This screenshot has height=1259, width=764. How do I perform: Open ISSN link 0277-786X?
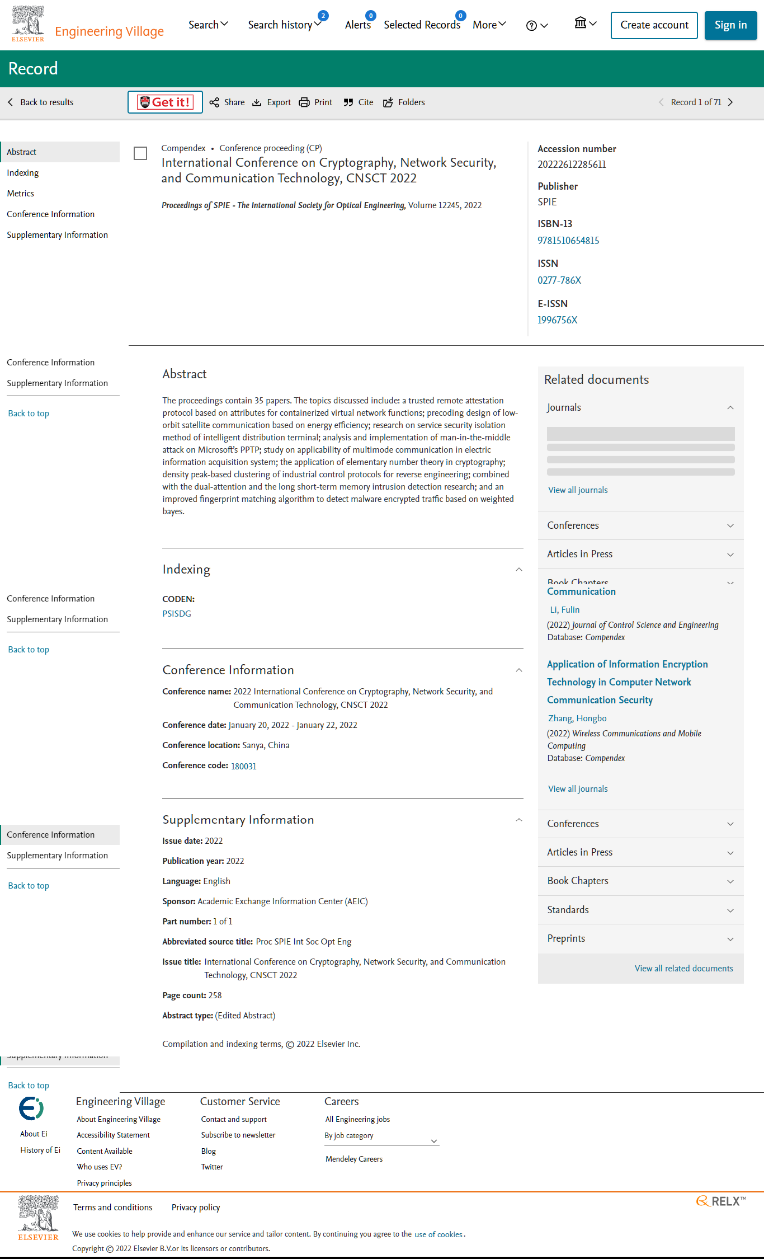[x=559, y=280]
